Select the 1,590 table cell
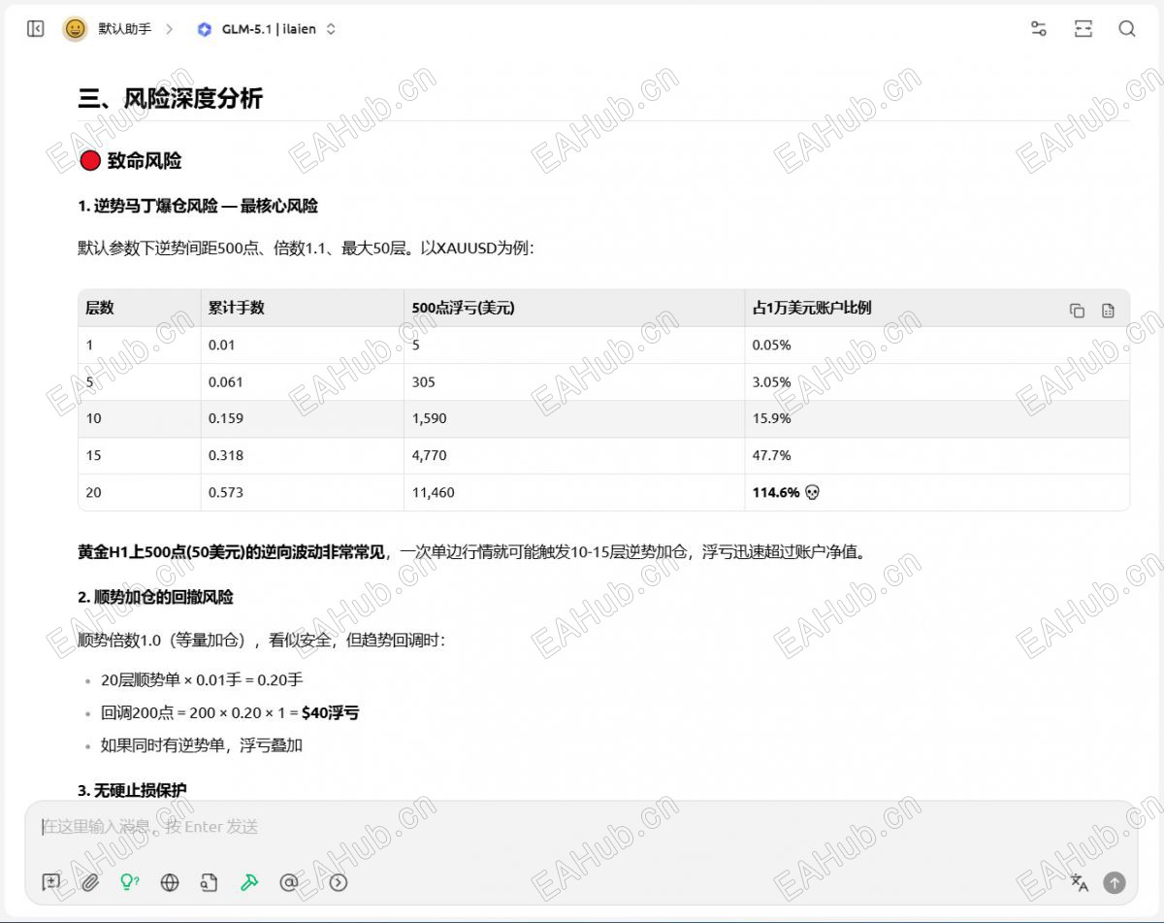Screen dimensions: 1164x923 pos(574,418)
